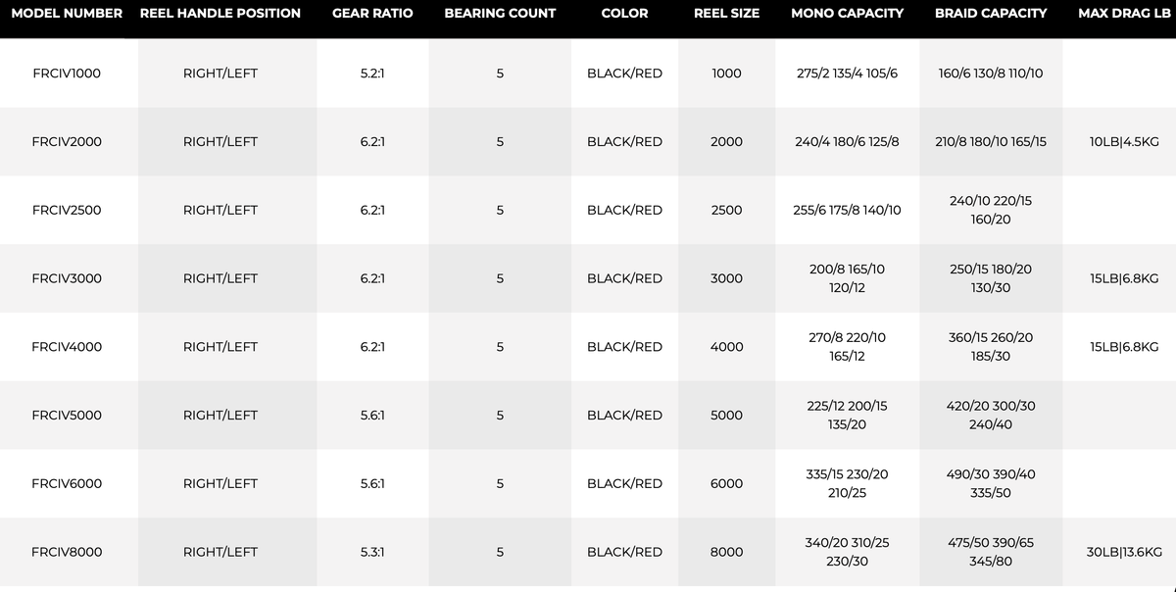
Task: Select the FRCIV4000 model number
Action: (67, 347)
